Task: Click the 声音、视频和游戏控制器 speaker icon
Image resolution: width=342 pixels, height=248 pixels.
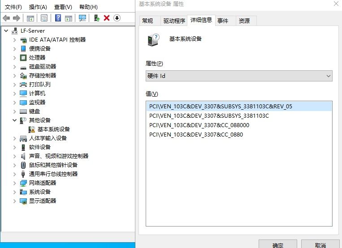Action: click(x=23, y=156)
